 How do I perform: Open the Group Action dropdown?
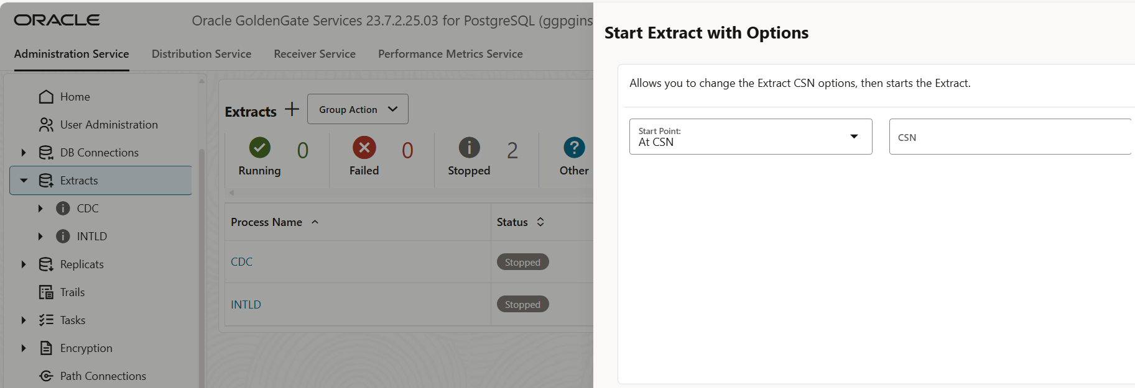[x=358, y=109]
